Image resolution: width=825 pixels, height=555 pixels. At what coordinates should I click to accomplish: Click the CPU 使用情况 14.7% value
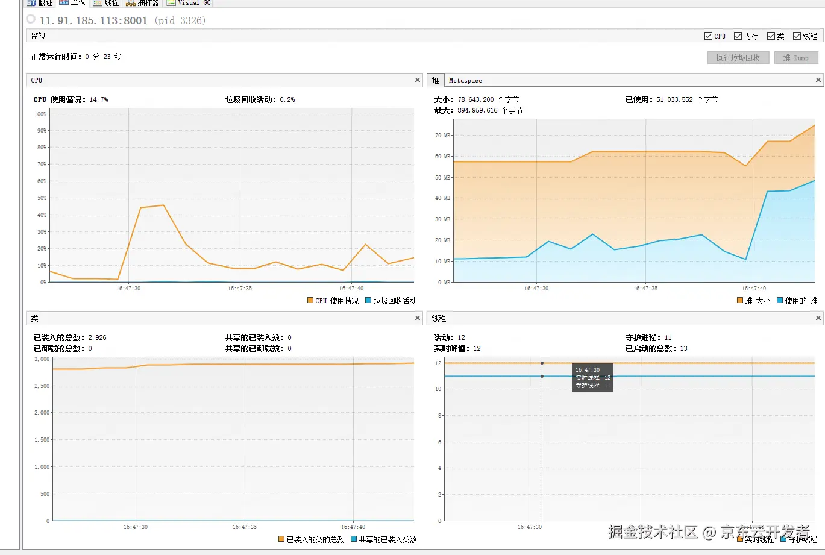click(99, 99)
